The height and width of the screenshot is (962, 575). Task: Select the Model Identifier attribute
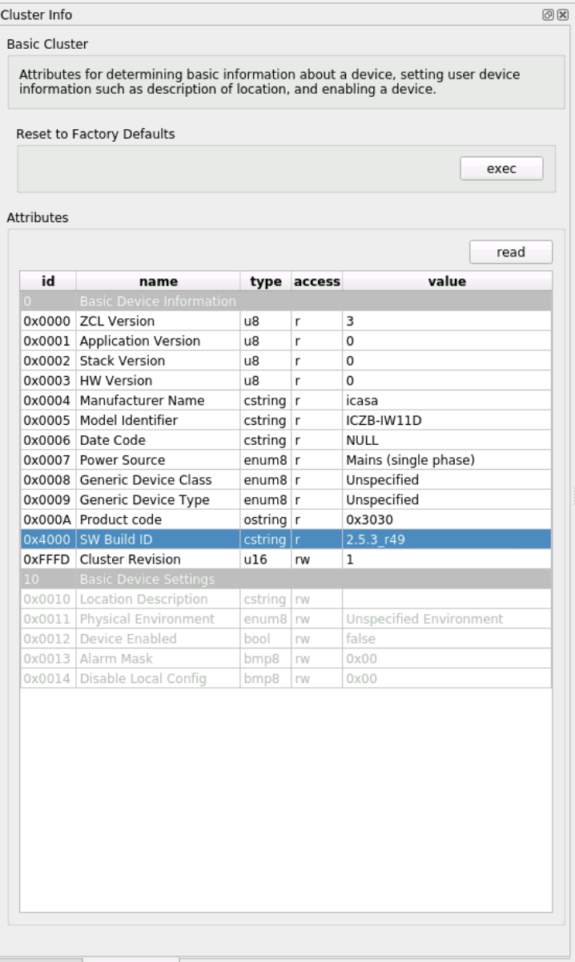click(286, 420)
